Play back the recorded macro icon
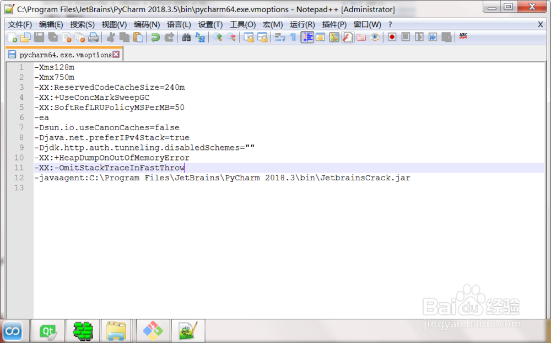Image resolution: width=551 pixels, height=343 pixels. tap(419, 37)
